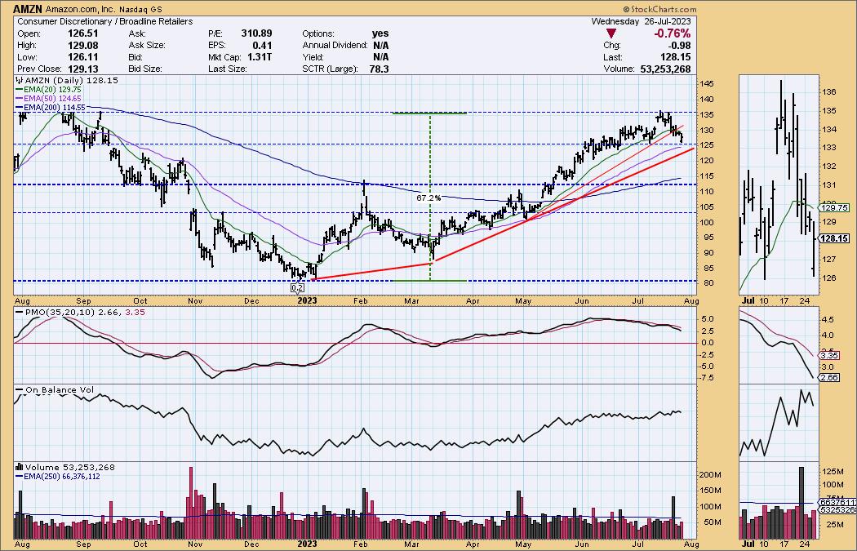
Task: Click the SCTR (Large) value 78.3
Action: [x=379, y=69]
